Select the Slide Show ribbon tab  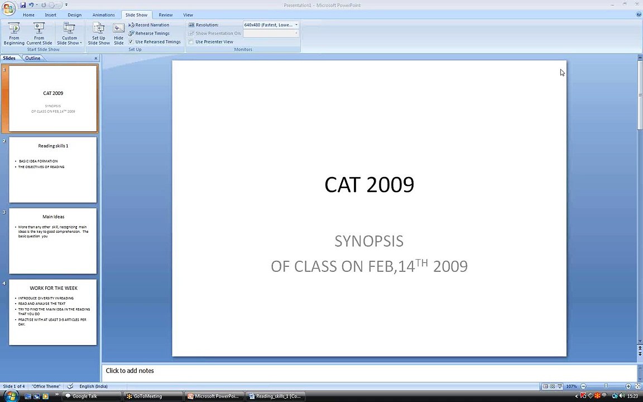tap(136, 15)
